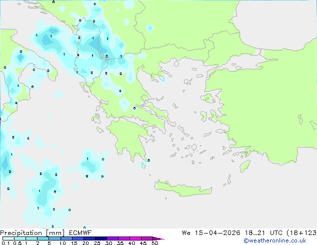The height and width of the screenshot is (245, 317).
Task: Click the legend value '25' label
Action: (97, 243)
